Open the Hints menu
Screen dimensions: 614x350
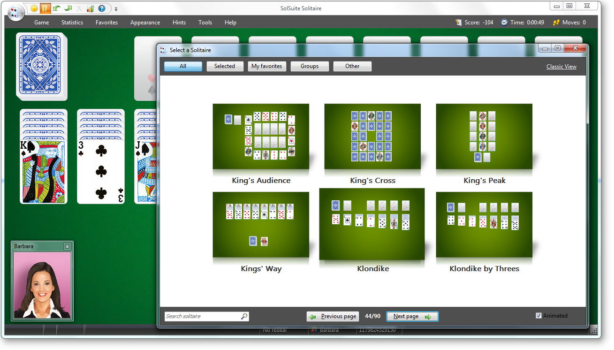(179, 22)
